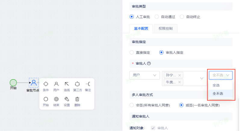Image resolution: width=240 pixels, height=131 pixels.
Task: Remove the 孙宁 approver tag
Action: (180, 75)
